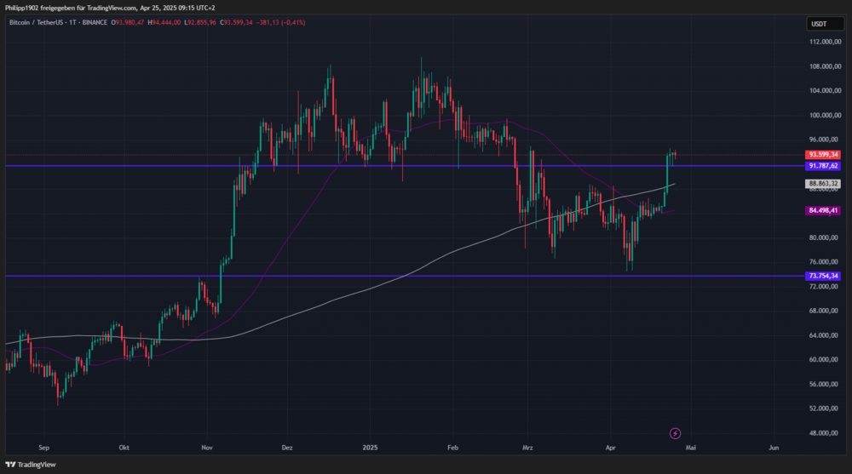Click the 60.000,00 price axis label
This screenshot has width=852, height=474.
[x=825, y=359]
